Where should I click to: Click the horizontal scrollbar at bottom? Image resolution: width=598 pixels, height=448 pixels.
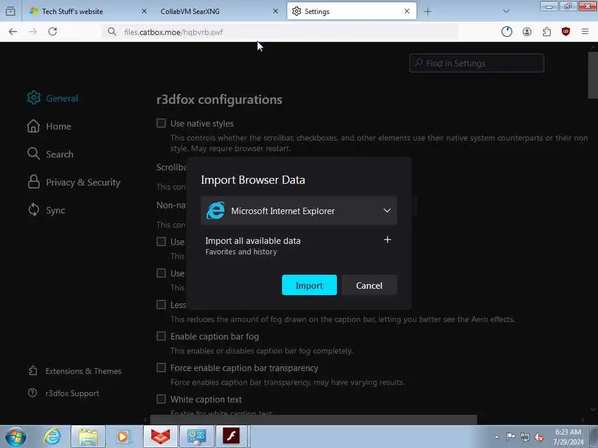314,419
